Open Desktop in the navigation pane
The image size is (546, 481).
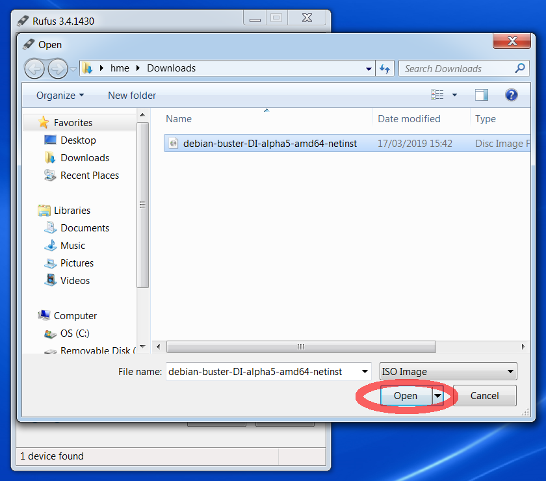(x=79, y=140)
